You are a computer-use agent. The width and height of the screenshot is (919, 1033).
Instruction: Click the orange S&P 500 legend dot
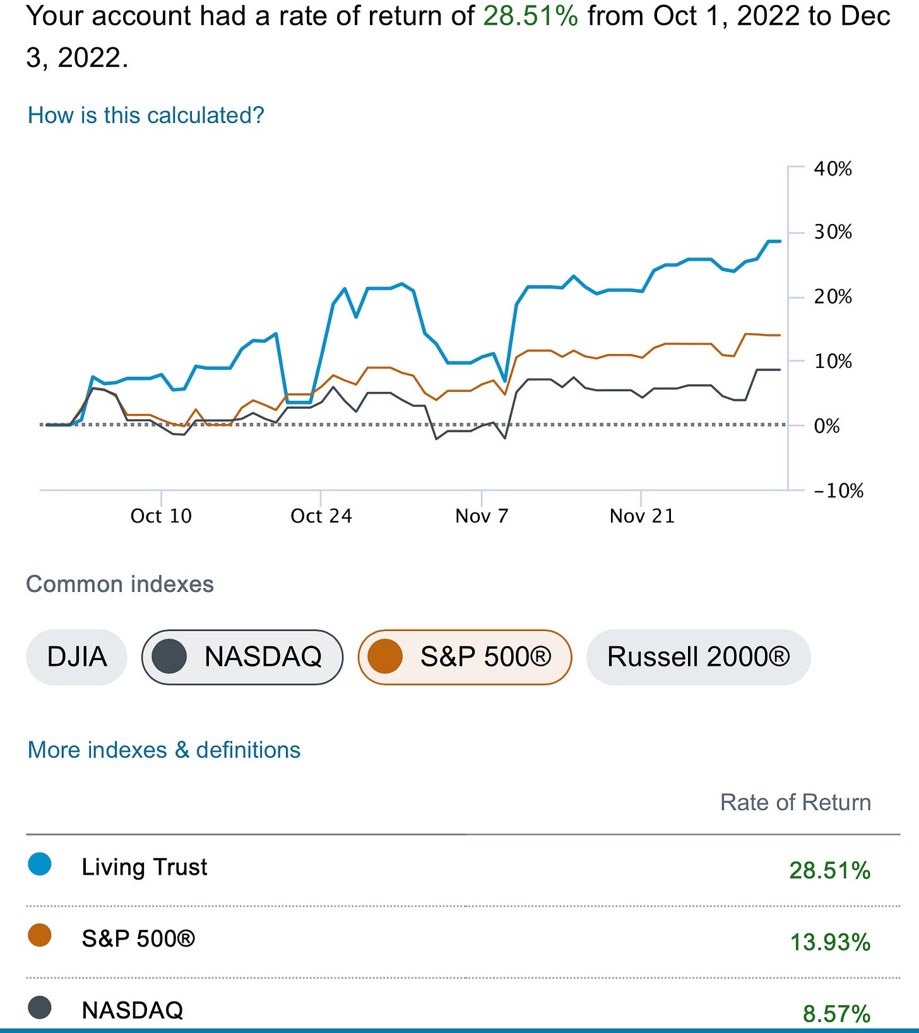point(40,936)
